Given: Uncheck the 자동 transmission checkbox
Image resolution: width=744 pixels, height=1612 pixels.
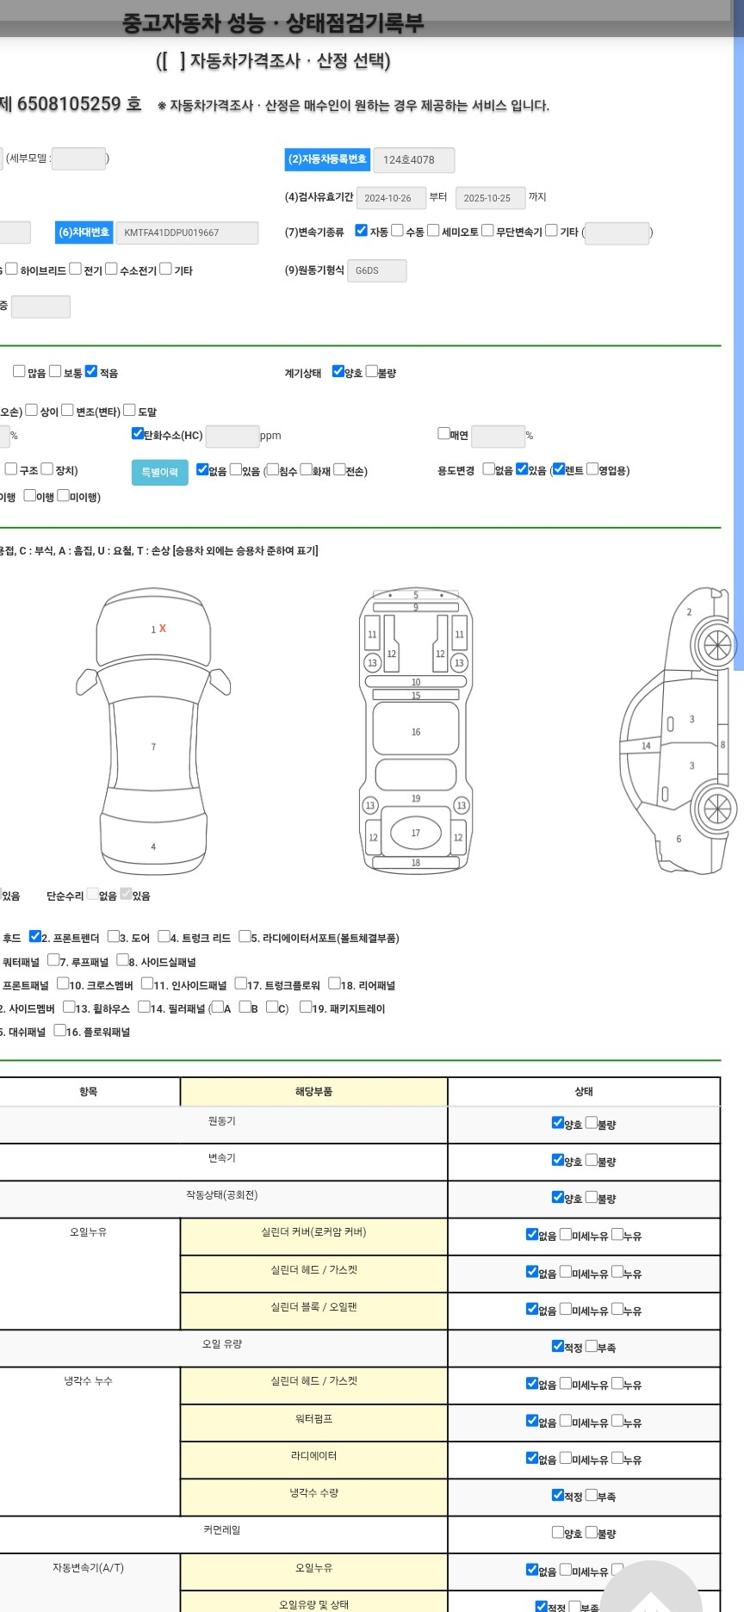Looking at the screenshot, I should pos(361,231).
